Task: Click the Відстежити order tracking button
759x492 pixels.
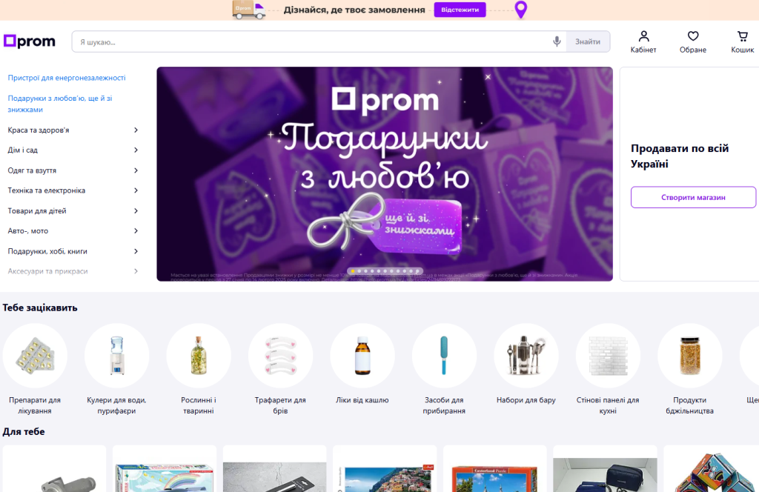Action: pos(460,10)
